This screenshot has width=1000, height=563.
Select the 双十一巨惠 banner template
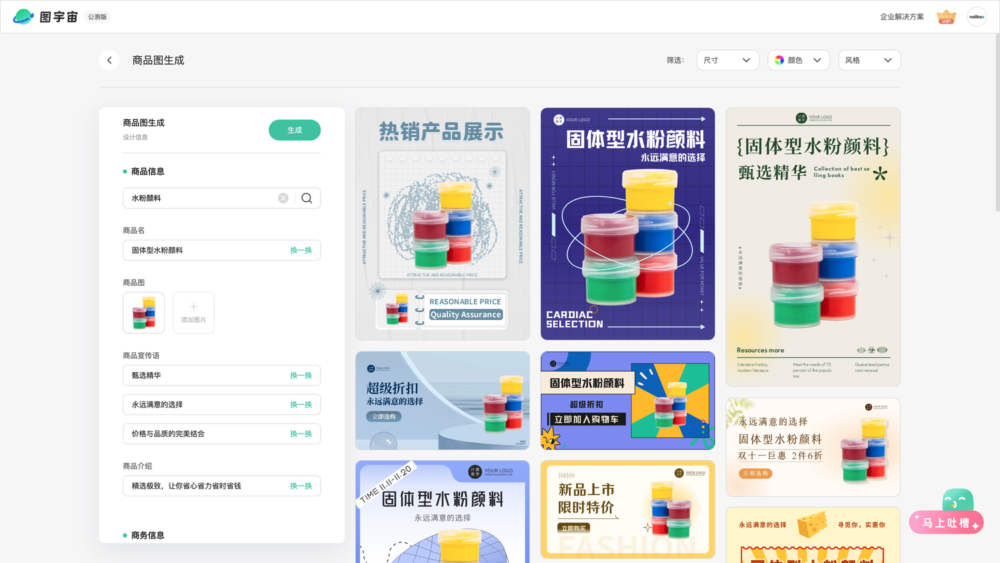813,447
